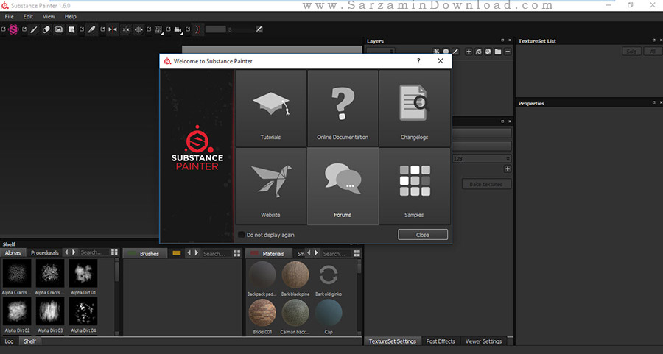This screenshot has width=663, height=354.
Task: Click the symmetry settings icon beside mirror
Action: coord(125,29)
